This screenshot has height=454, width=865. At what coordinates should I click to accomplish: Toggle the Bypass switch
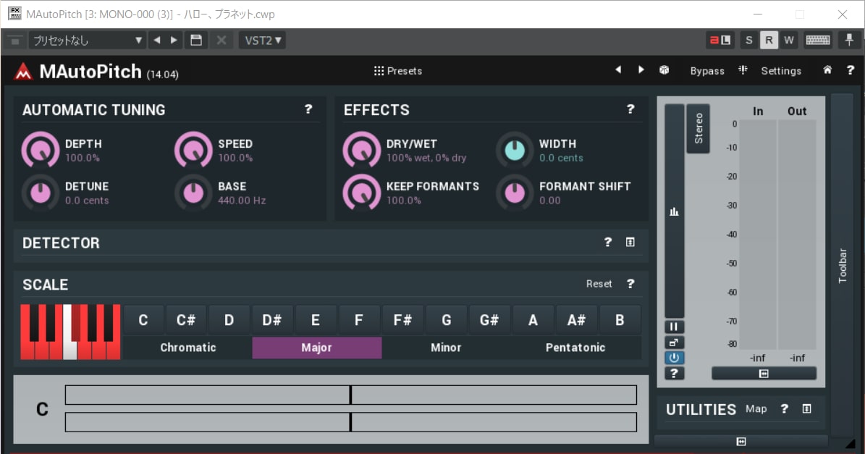coord(707,71)
